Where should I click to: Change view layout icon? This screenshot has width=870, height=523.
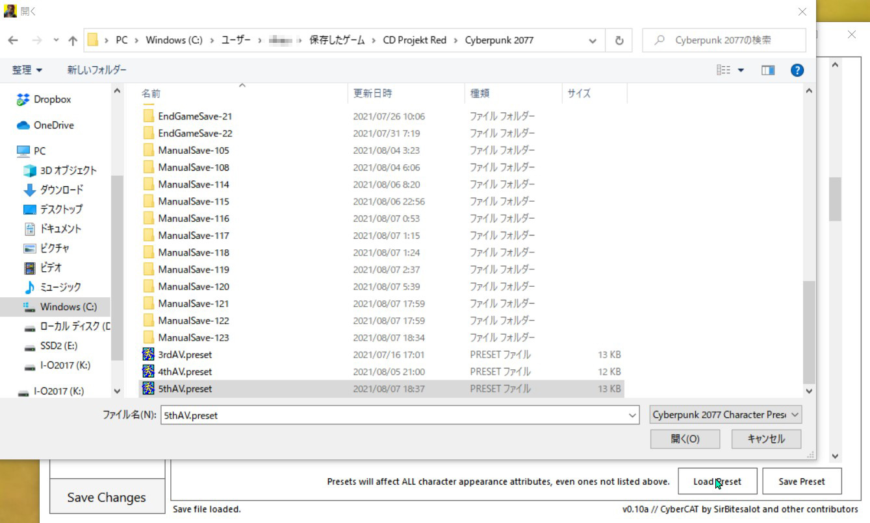723,70
